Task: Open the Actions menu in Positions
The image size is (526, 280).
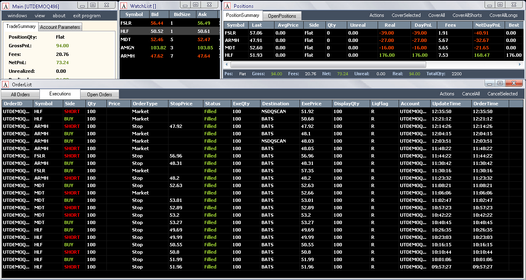Action: coord(377,15)
